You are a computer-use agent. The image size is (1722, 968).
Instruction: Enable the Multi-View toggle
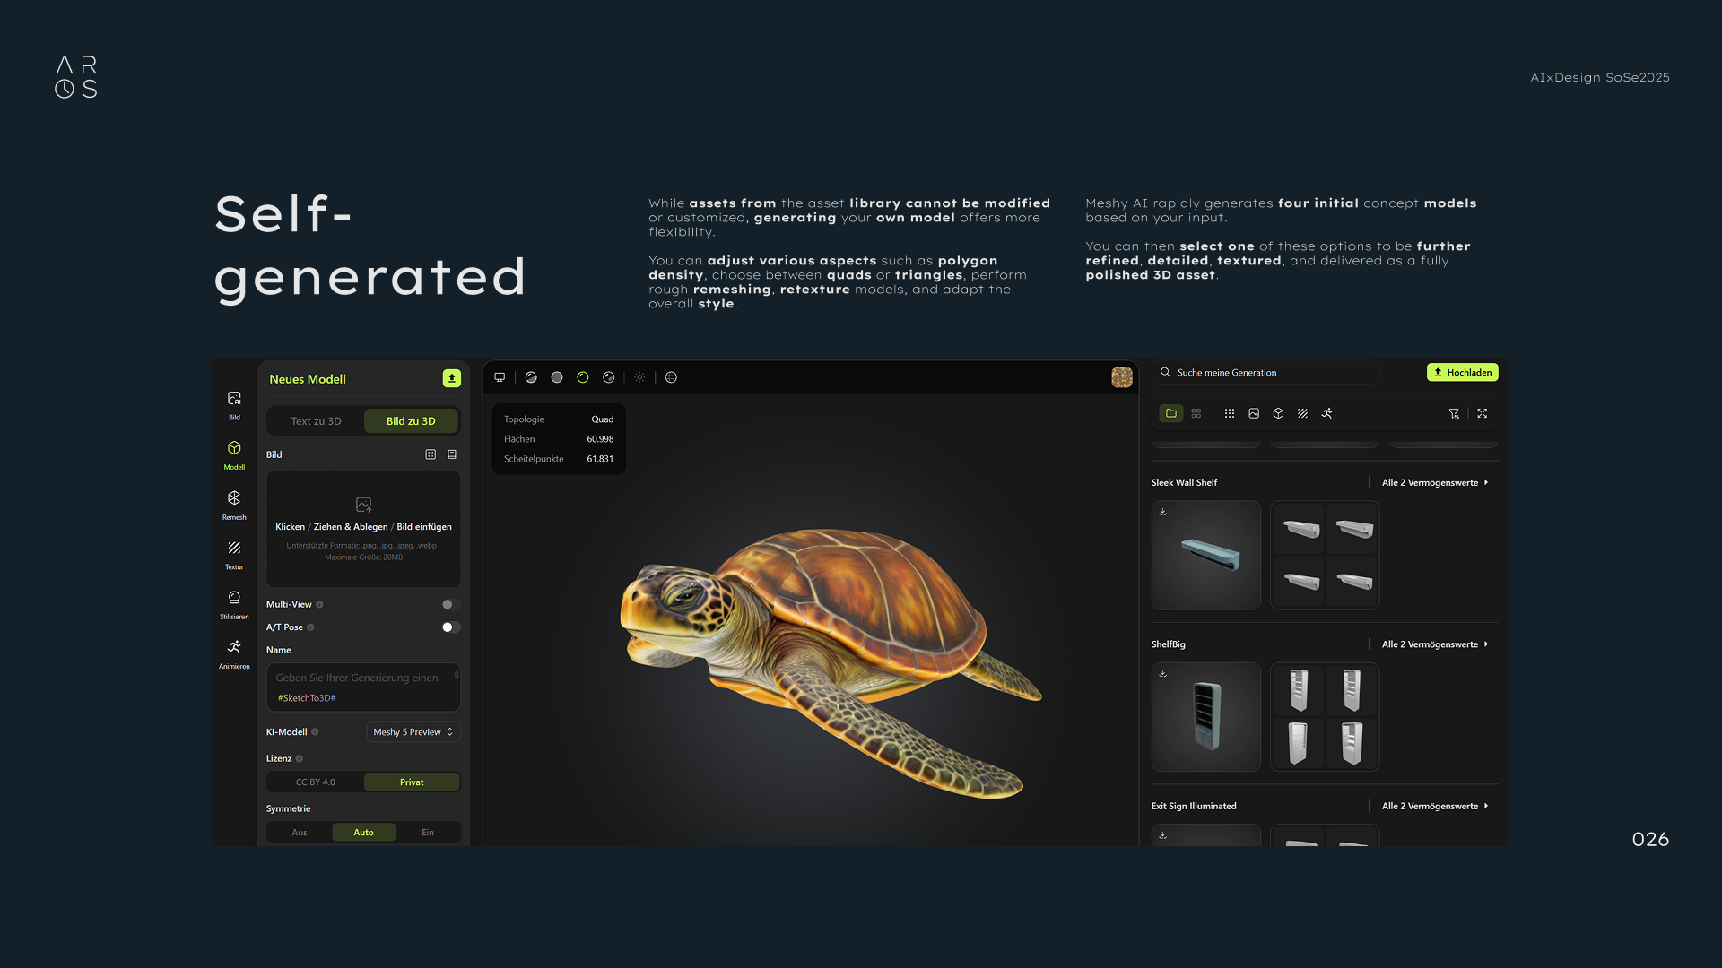(x=451, y=604)
